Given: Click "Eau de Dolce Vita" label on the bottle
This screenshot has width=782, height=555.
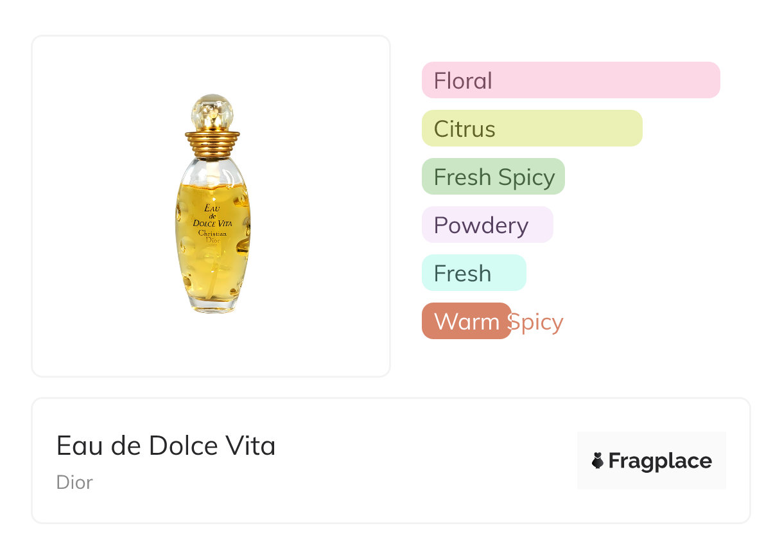Looking at the screenshot, I should pos(213,216).
